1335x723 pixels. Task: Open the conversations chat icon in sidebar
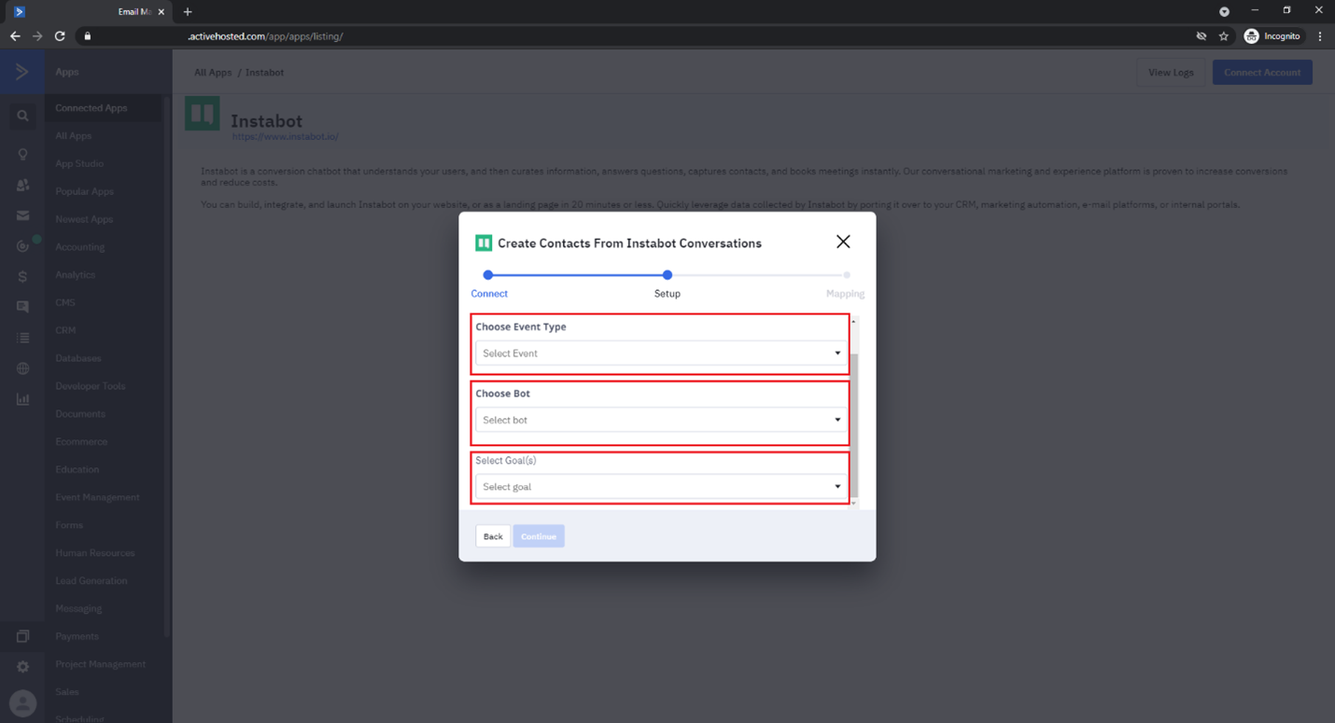(x=22, y=307)
